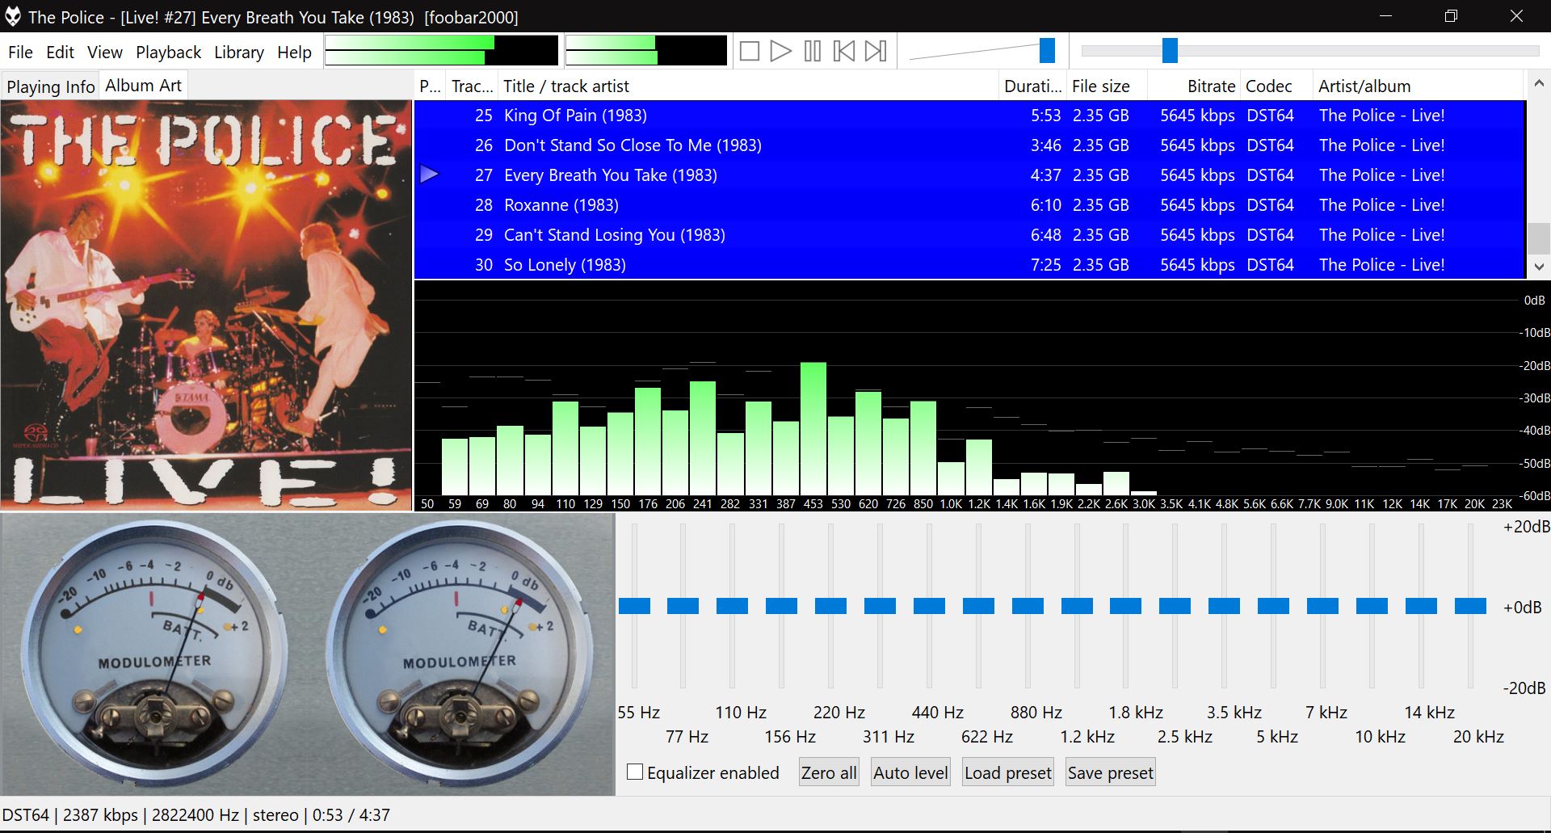Click the 2.5 kHz equalizer slider
This screenshot has width=1551, height=833.
pyautogui.click(x=1175, y=606)
